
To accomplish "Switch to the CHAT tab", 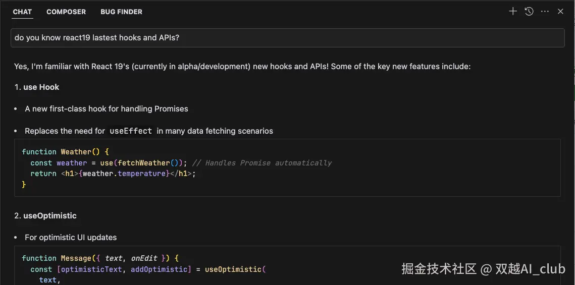I will [22, 12].
